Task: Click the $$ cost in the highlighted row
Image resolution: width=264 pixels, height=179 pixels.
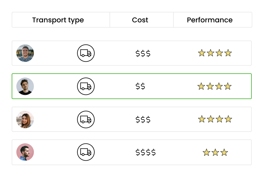Action: pos(140,86)
